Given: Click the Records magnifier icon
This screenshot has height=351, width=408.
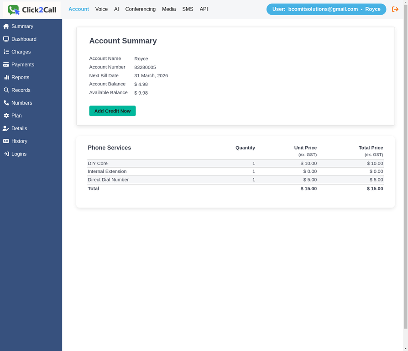Looking at the screenshot, I should (x=6, y=90).
